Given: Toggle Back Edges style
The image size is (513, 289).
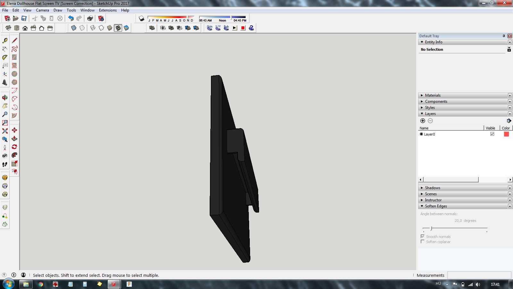Looking at the screenshot, I should [82, 28].
